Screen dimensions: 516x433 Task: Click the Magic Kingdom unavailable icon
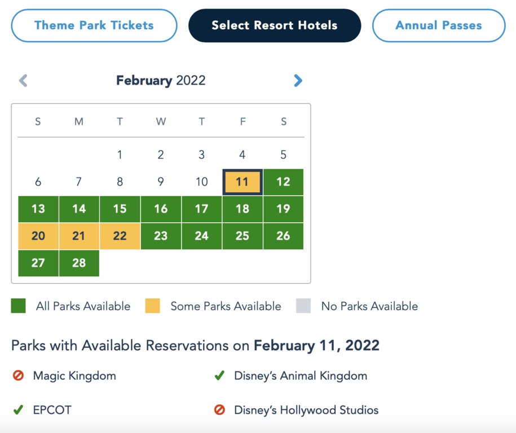(18, 375)
